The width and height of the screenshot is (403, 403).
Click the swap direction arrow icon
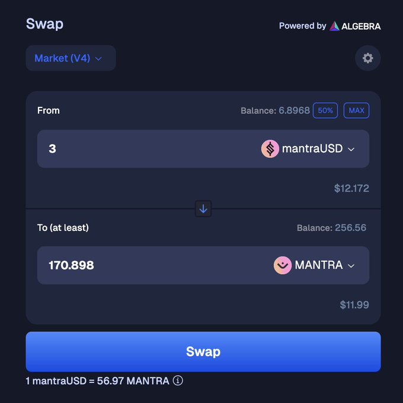tap(203, 209)
